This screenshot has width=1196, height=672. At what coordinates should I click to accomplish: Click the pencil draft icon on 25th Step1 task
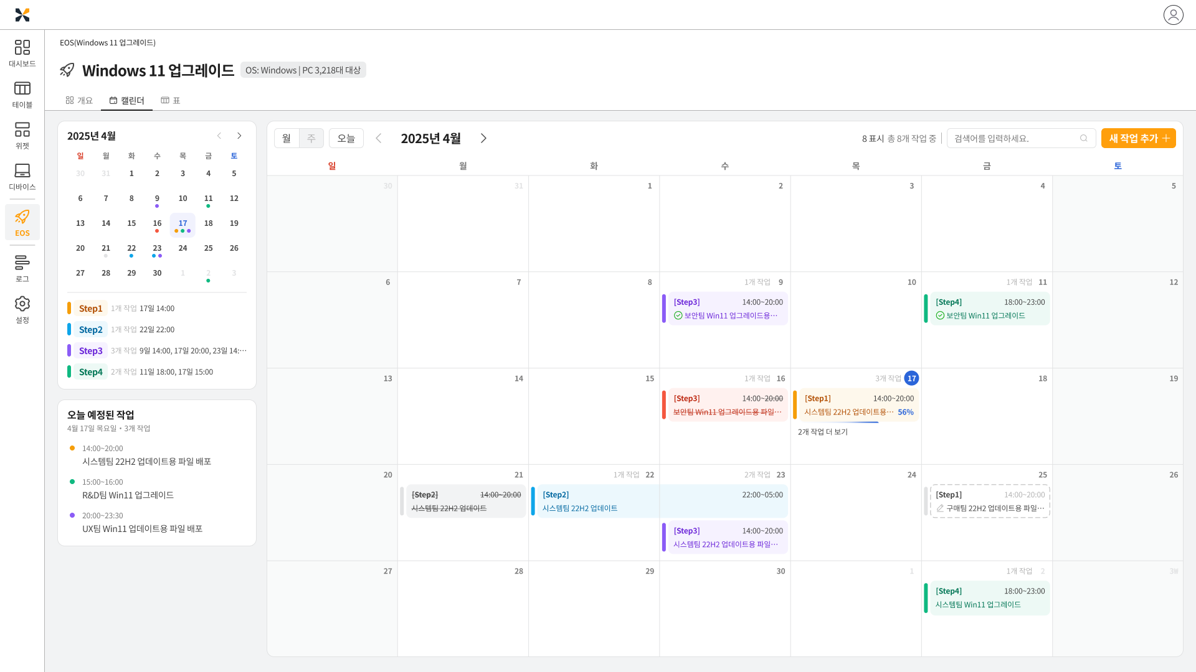(x=940, y=508)
